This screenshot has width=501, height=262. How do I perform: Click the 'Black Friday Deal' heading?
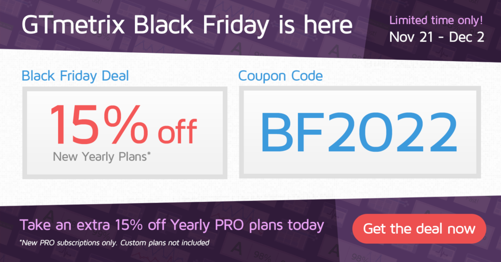(75, 76)
